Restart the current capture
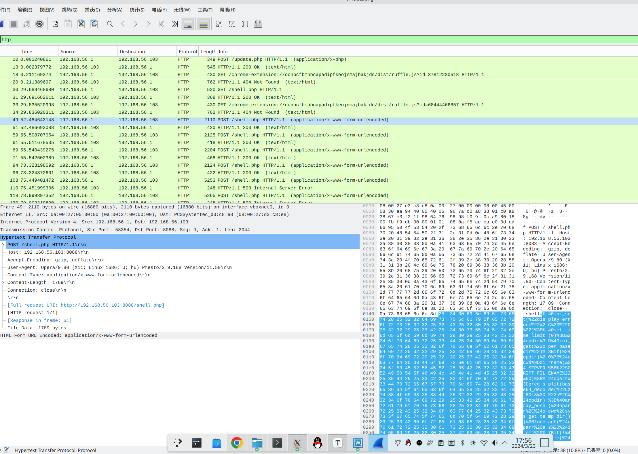 click(26, 24)
